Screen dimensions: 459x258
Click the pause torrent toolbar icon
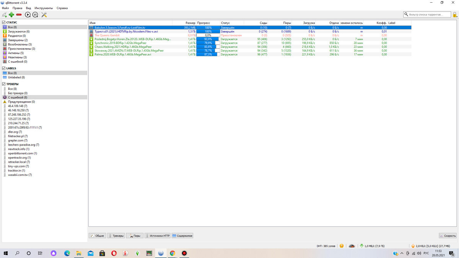pyautogui.click(x=35, y=15)
